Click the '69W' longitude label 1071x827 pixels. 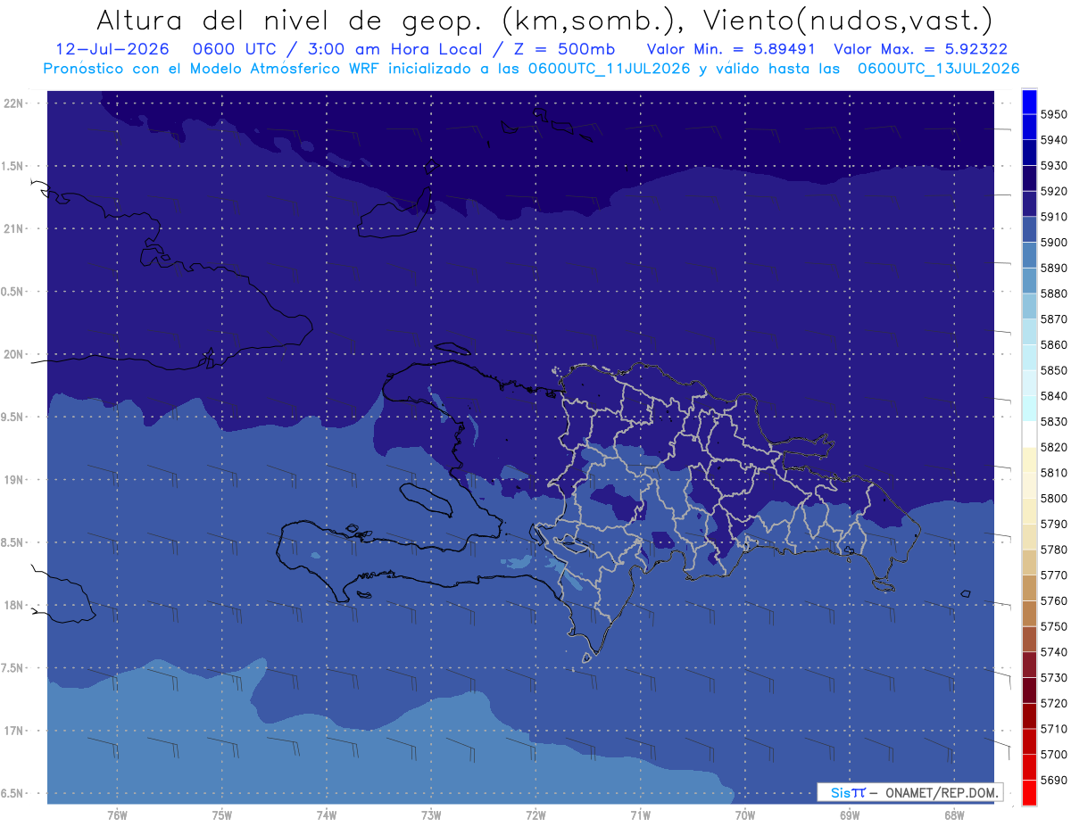pos(850,815)
